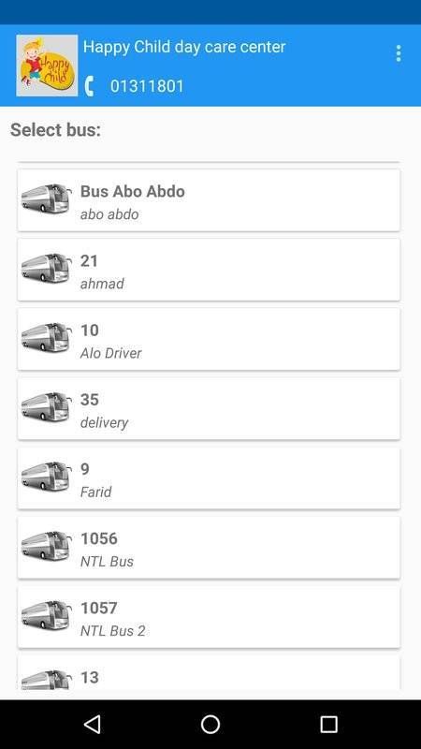Choose bus 13 at list bottom

209,672
